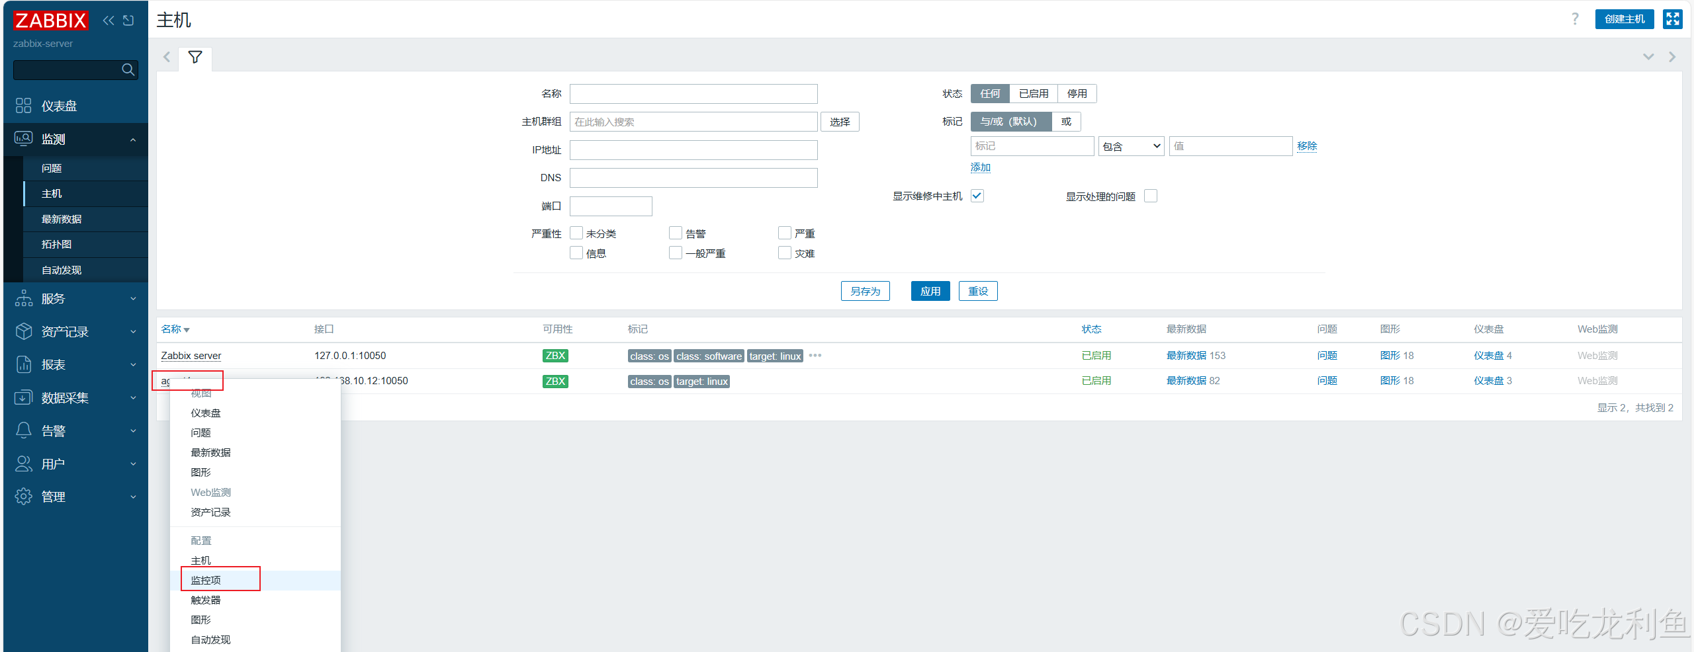This screenshot has height=652, width=1694.
Task: Select 任何 status option
Action: [990, 94]
